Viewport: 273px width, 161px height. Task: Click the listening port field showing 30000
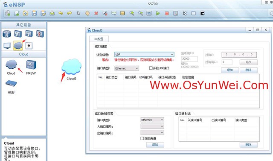pyautogui.click(x=189, y=59)
